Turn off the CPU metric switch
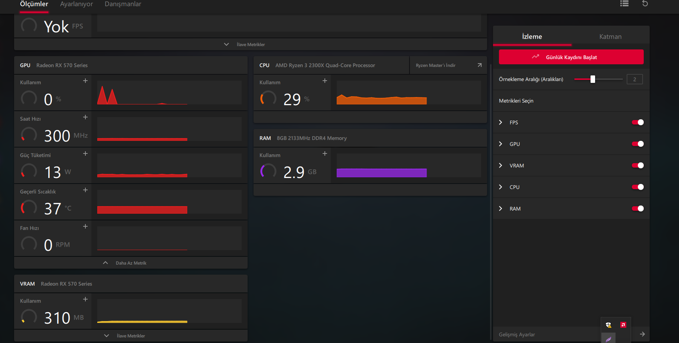Image resolution: width=679 pixels, height=343 pixels. coord(638,187)
